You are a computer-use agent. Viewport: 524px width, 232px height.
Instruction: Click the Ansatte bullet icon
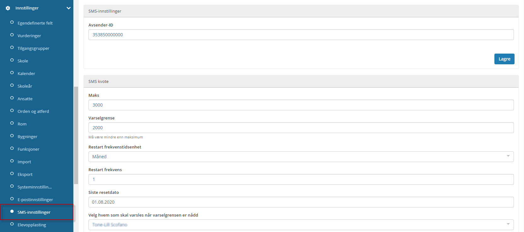(12, 98)
